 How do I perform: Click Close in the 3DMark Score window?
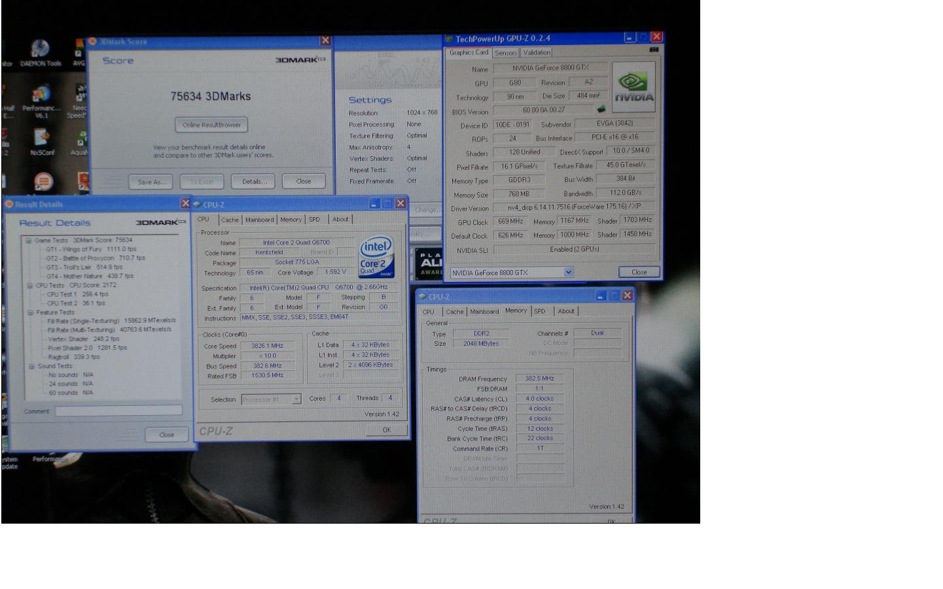(x=304, y=181)
